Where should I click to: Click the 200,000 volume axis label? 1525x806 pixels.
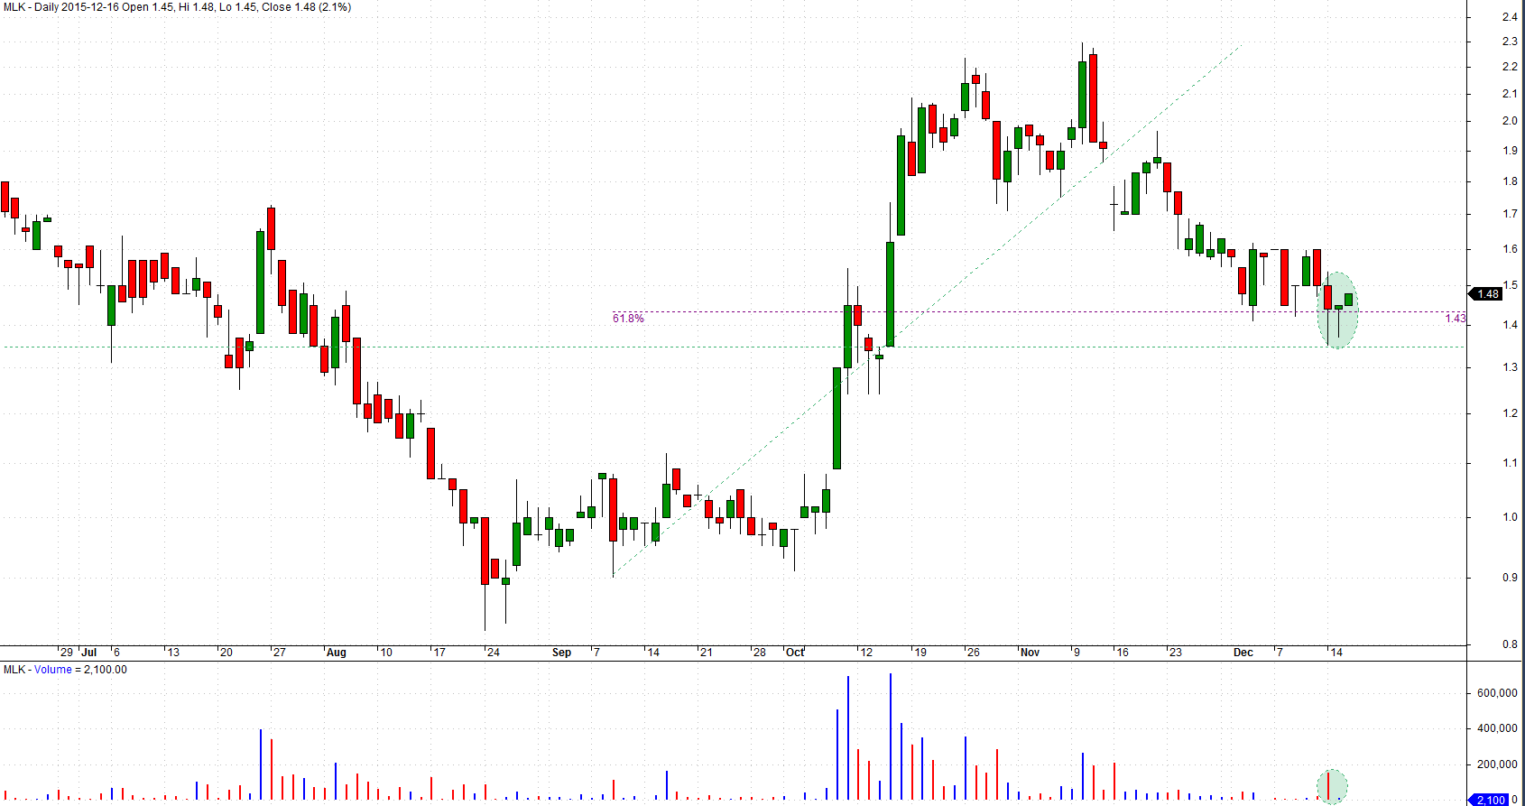pyautogui.click(x=1497, y=764)
